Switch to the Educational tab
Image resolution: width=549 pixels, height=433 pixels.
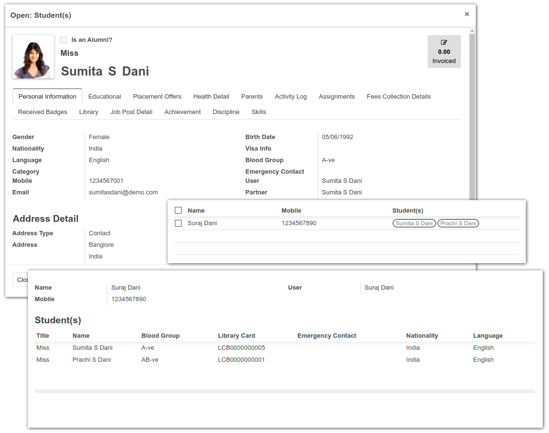pos(105,96)
